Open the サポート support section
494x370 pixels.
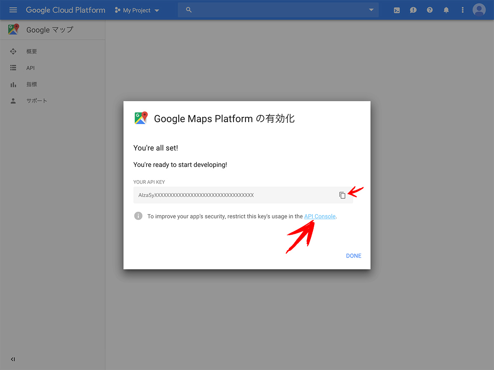point(37,100)
